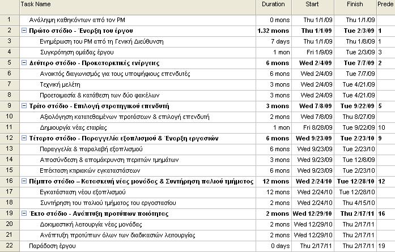Image resolution: width=395 pixels, height=252 pixels.
Task: Click the Start column header
Action: 313,7
